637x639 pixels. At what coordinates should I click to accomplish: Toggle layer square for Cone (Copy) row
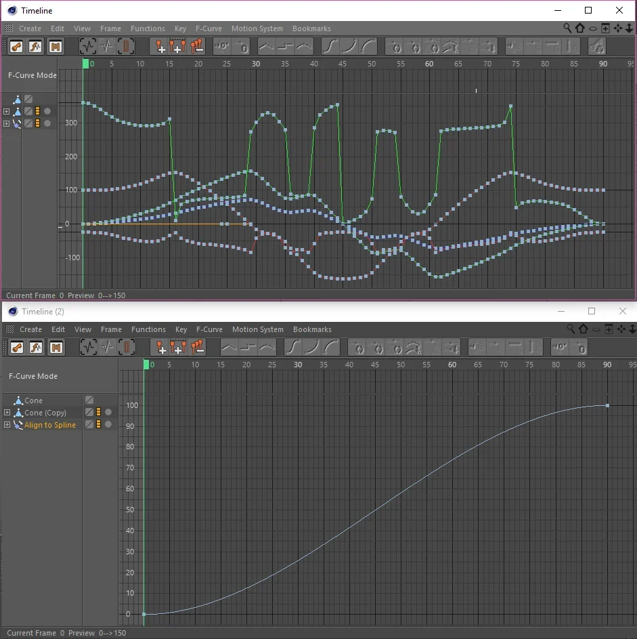89,413
